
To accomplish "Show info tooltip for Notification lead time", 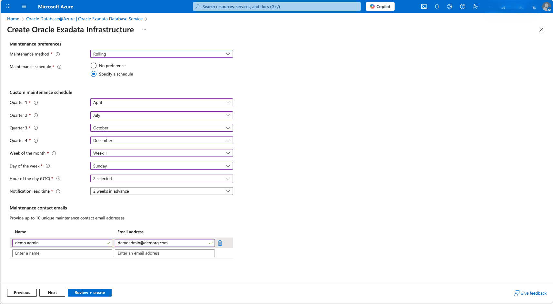I will tap(58, 191).
